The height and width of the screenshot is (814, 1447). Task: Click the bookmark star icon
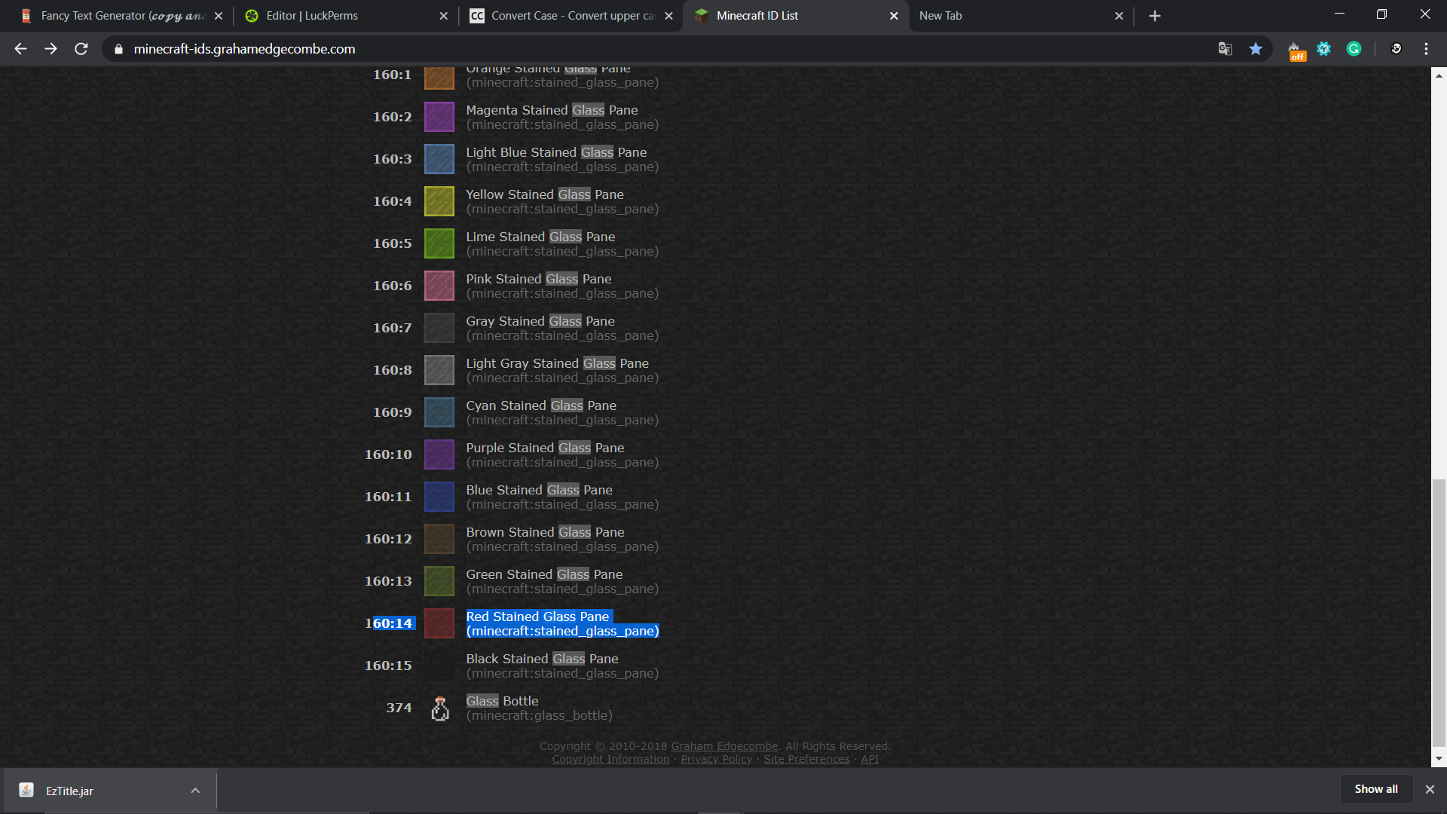tap(1256, 49)
